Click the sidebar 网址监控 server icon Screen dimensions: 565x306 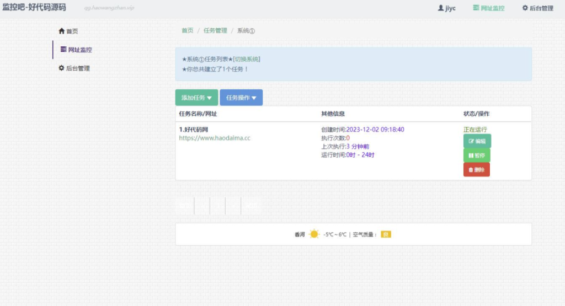(x=63, y=49)
